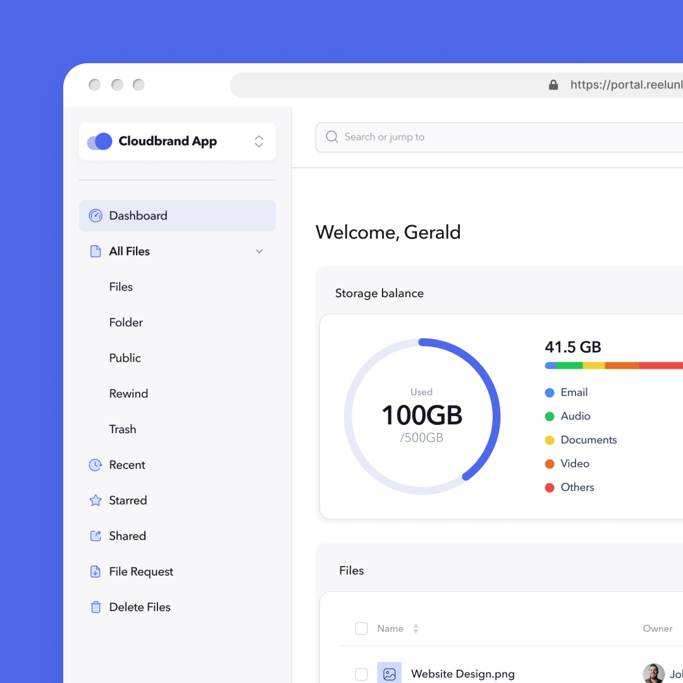683x683 pixels.
Task: Click the blue Email legend dot
Action: (x=550, y=393)
